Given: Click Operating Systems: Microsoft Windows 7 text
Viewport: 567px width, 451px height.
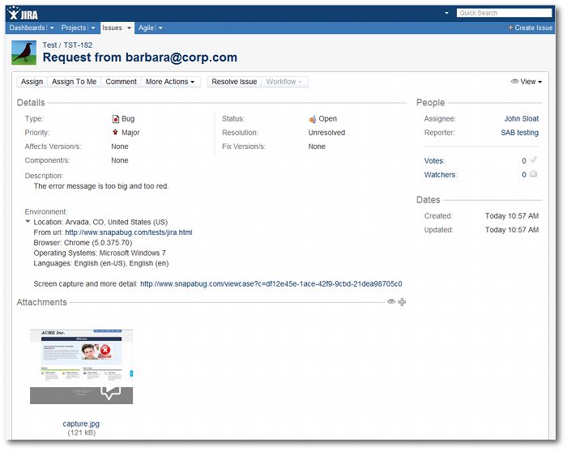Looking at the screenshot, I should click(x=100, y=253).
